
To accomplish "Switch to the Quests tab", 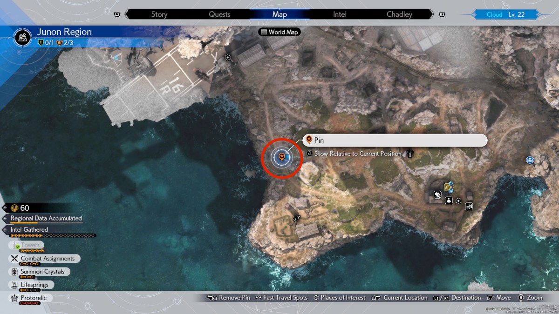I will [x=219, y=14].
